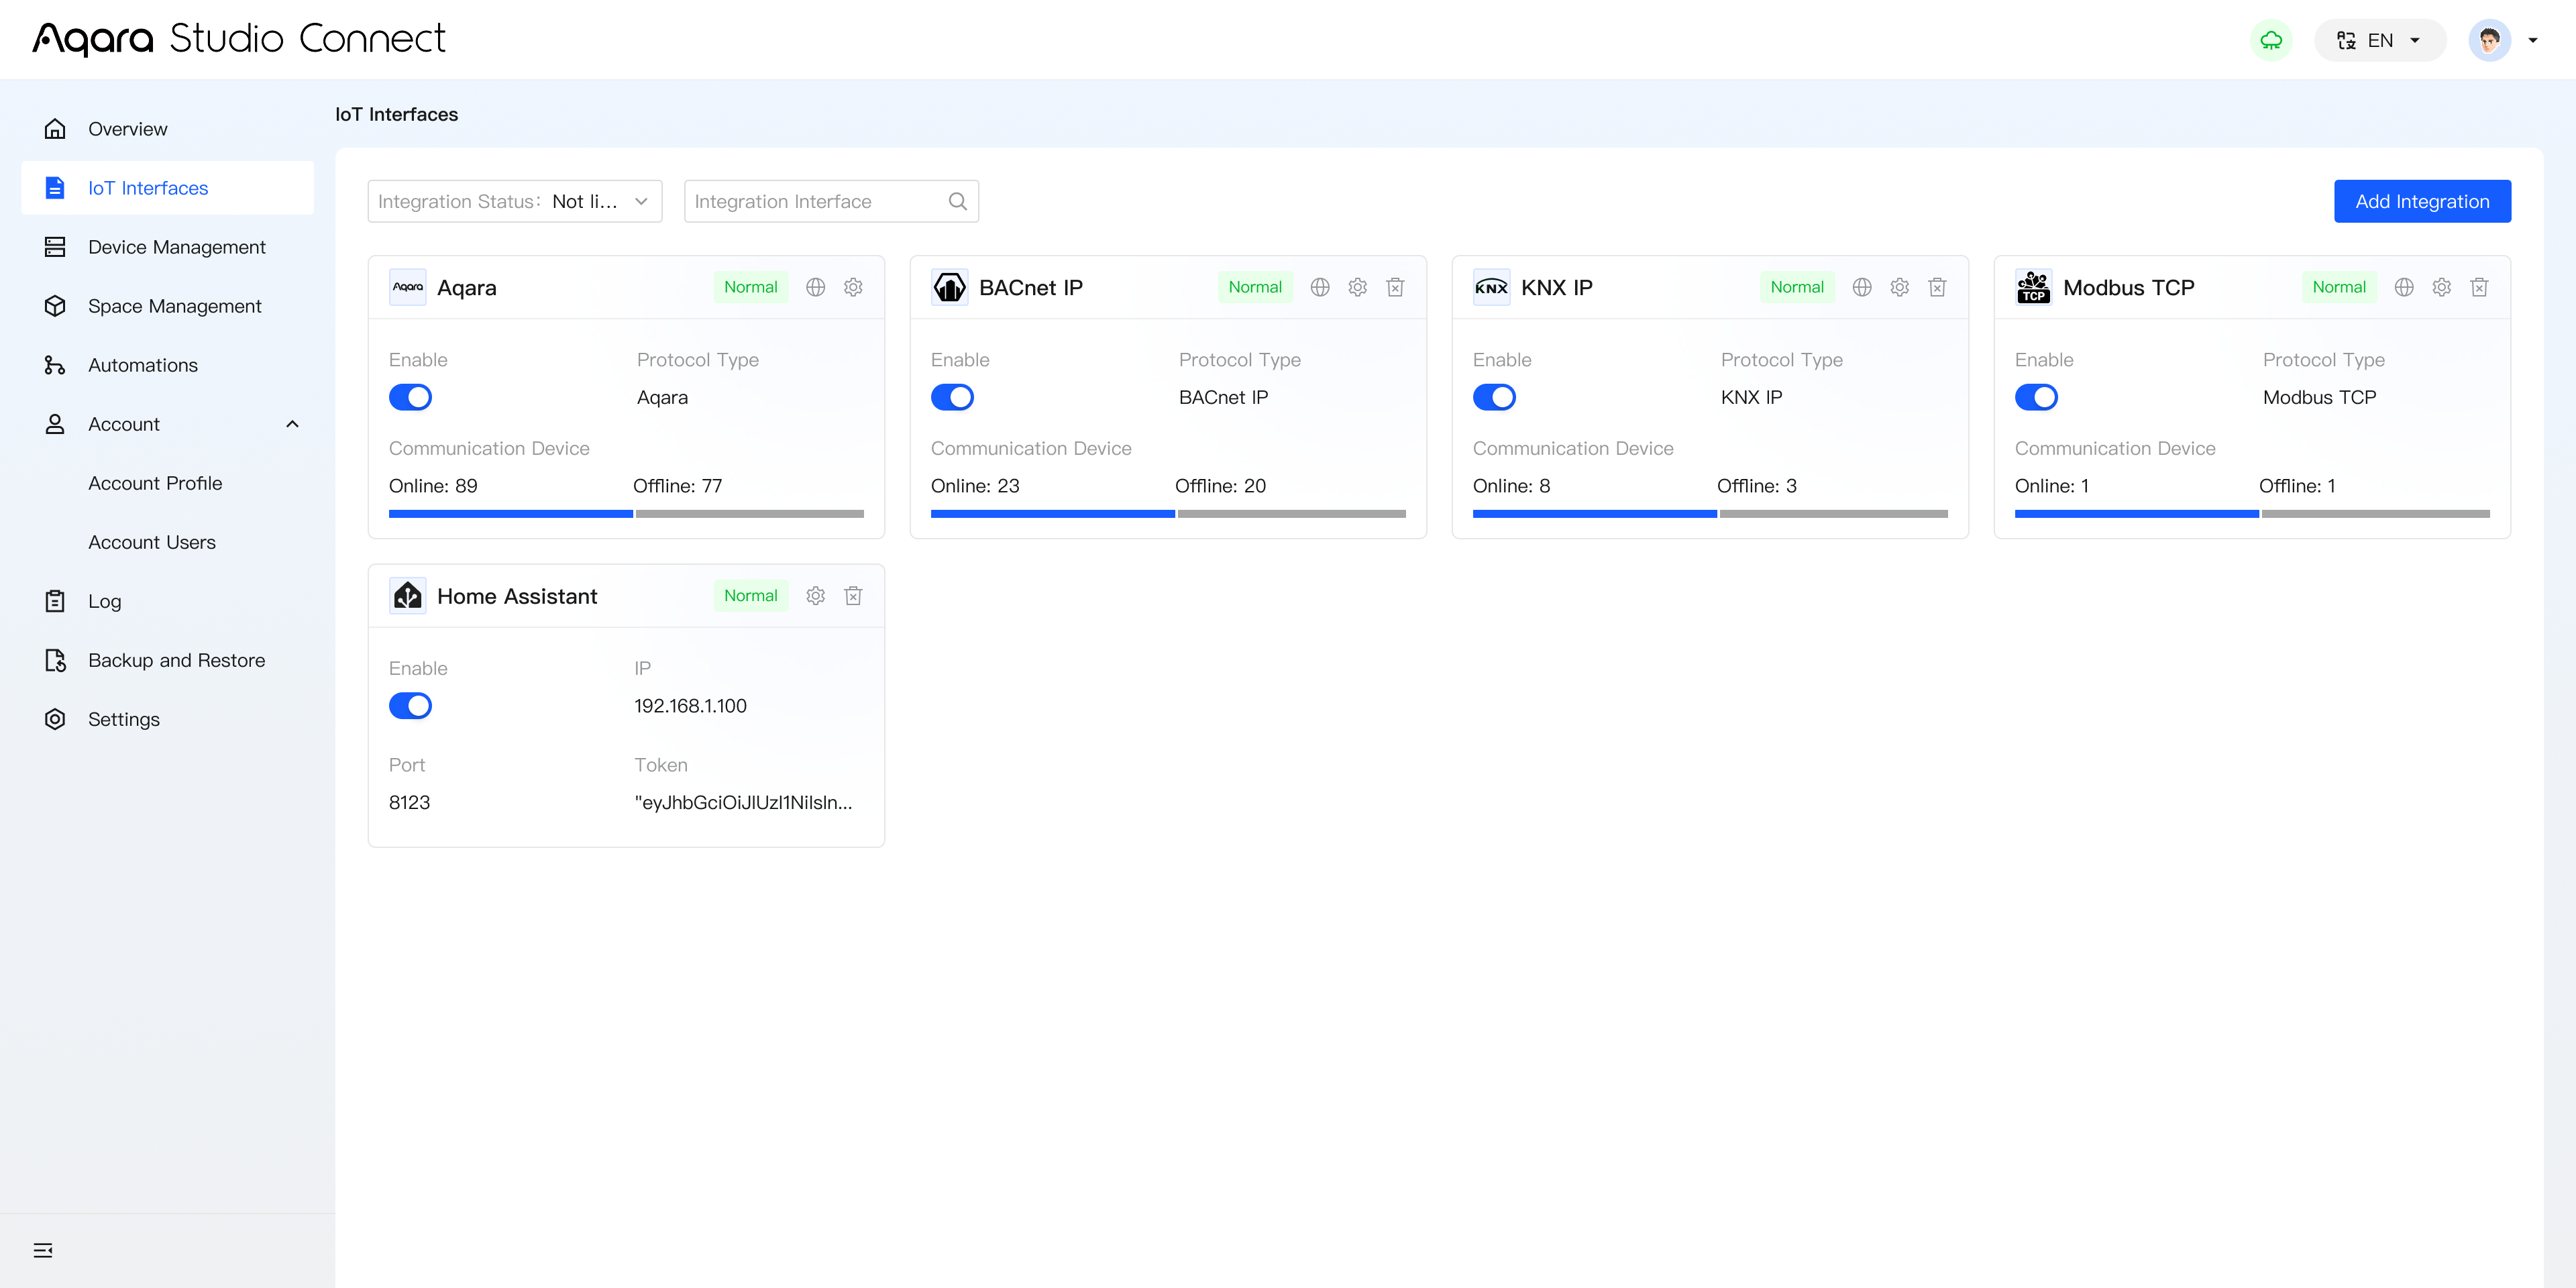The image size is (2576, 1288).
Task: Click the globe icon on Aqara card
Action: pos(815,287)
